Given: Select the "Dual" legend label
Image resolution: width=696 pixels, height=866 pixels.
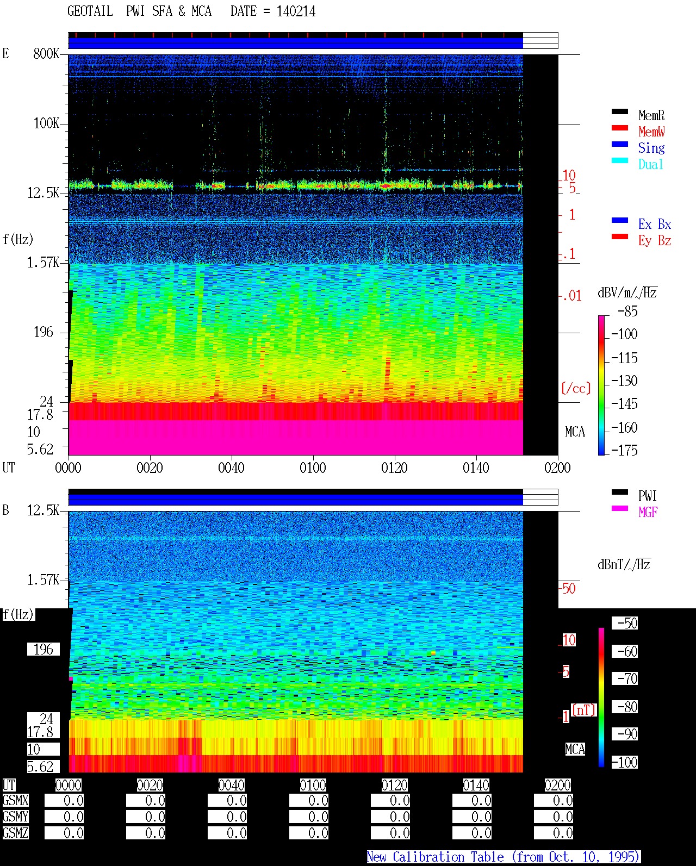Looking at the screenshot, I should pos(651,164).
